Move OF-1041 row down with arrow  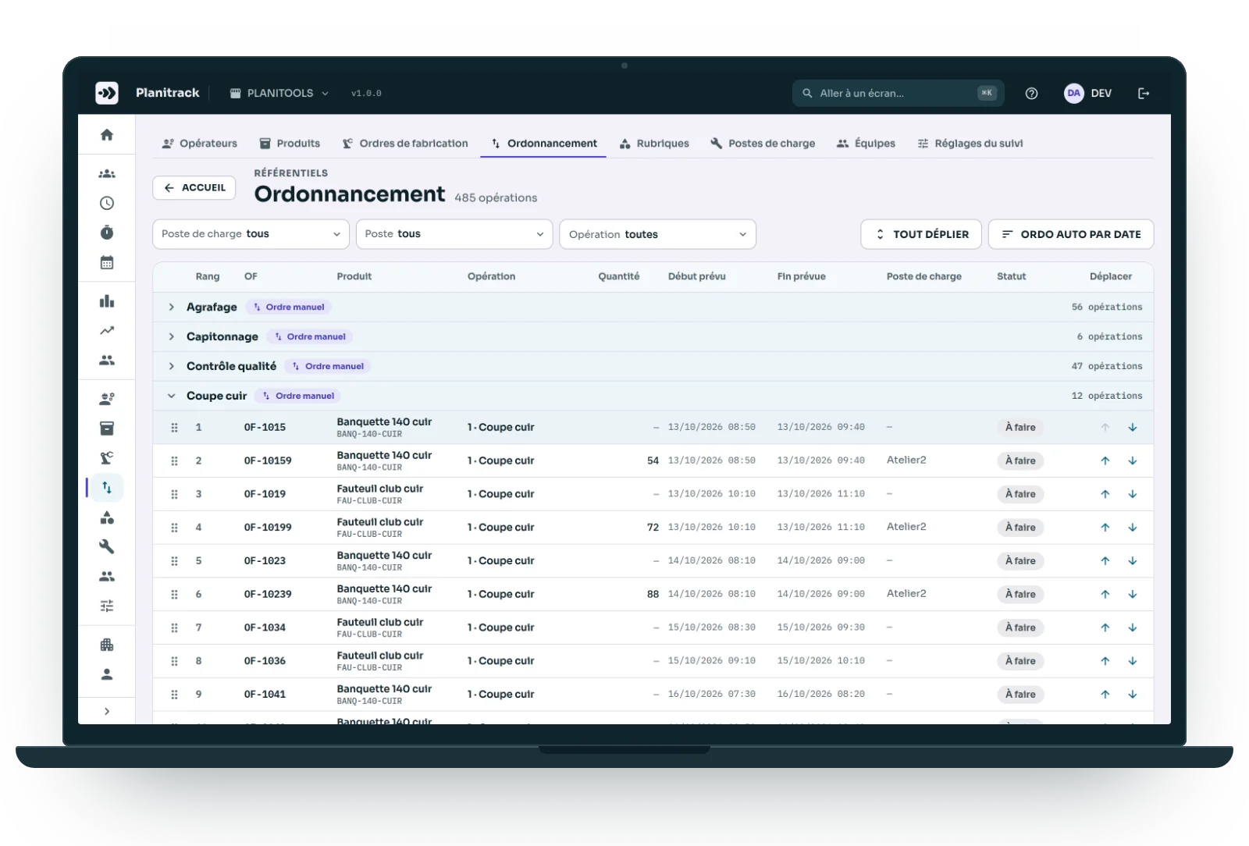pyautogui.click(x=1133, y=695)
